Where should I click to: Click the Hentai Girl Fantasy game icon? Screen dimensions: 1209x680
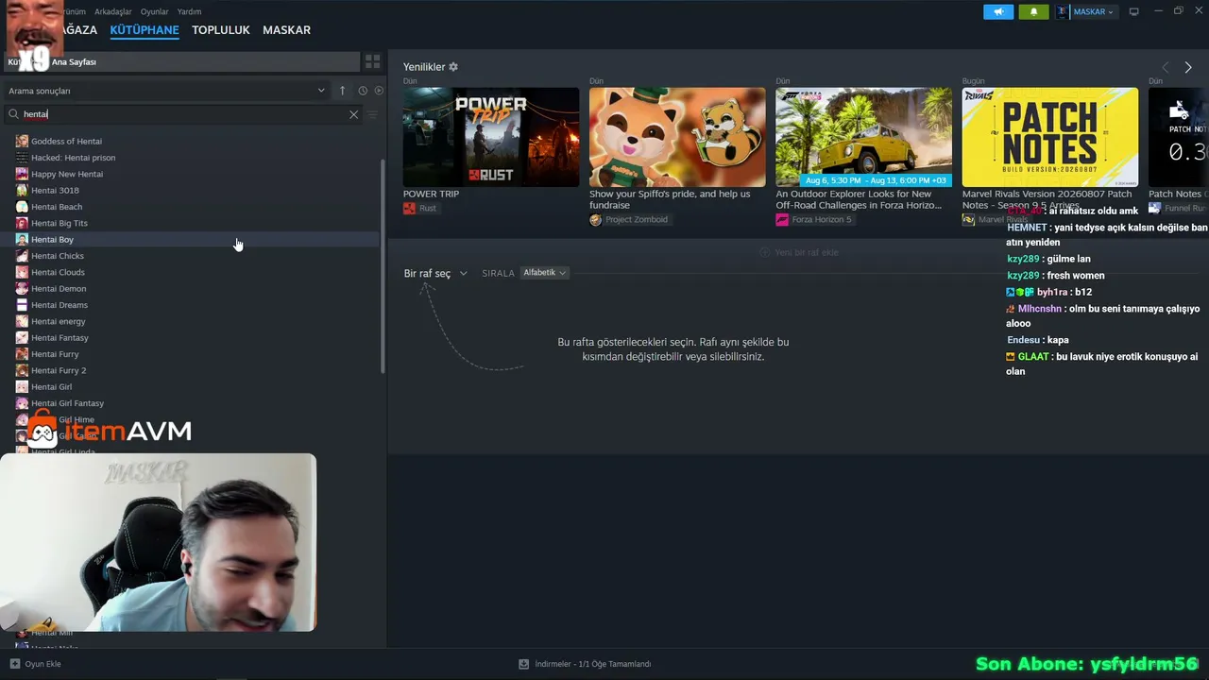click(x=22, y=403)
